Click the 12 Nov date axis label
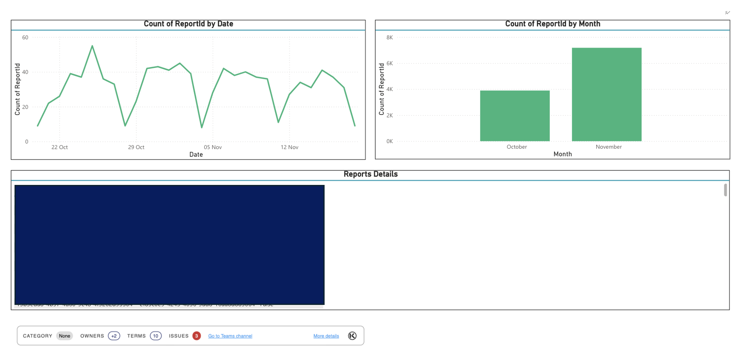This screenshot has height=357, width=750. (289, 147)
